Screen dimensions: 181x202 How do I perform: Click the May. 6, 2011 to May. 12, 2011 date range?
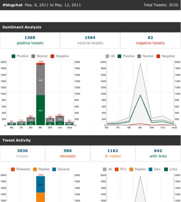pos(53,5)
